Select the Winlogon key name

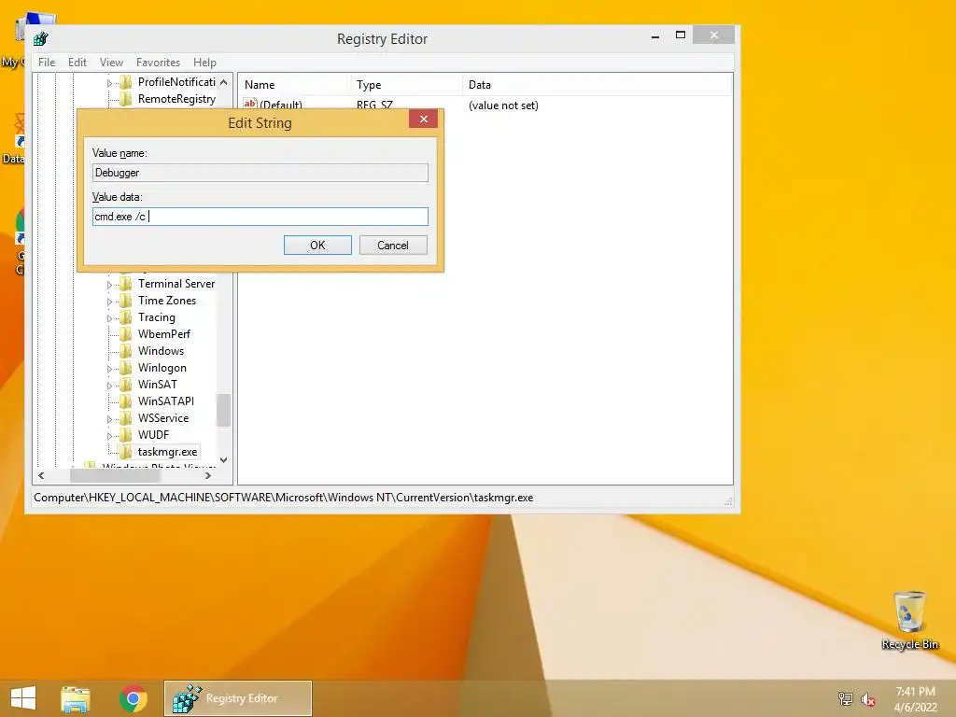(162, 368)
